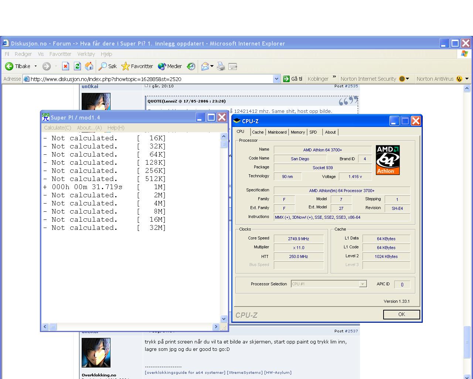Click the Super PI title bar icon

tap(45, 117)
